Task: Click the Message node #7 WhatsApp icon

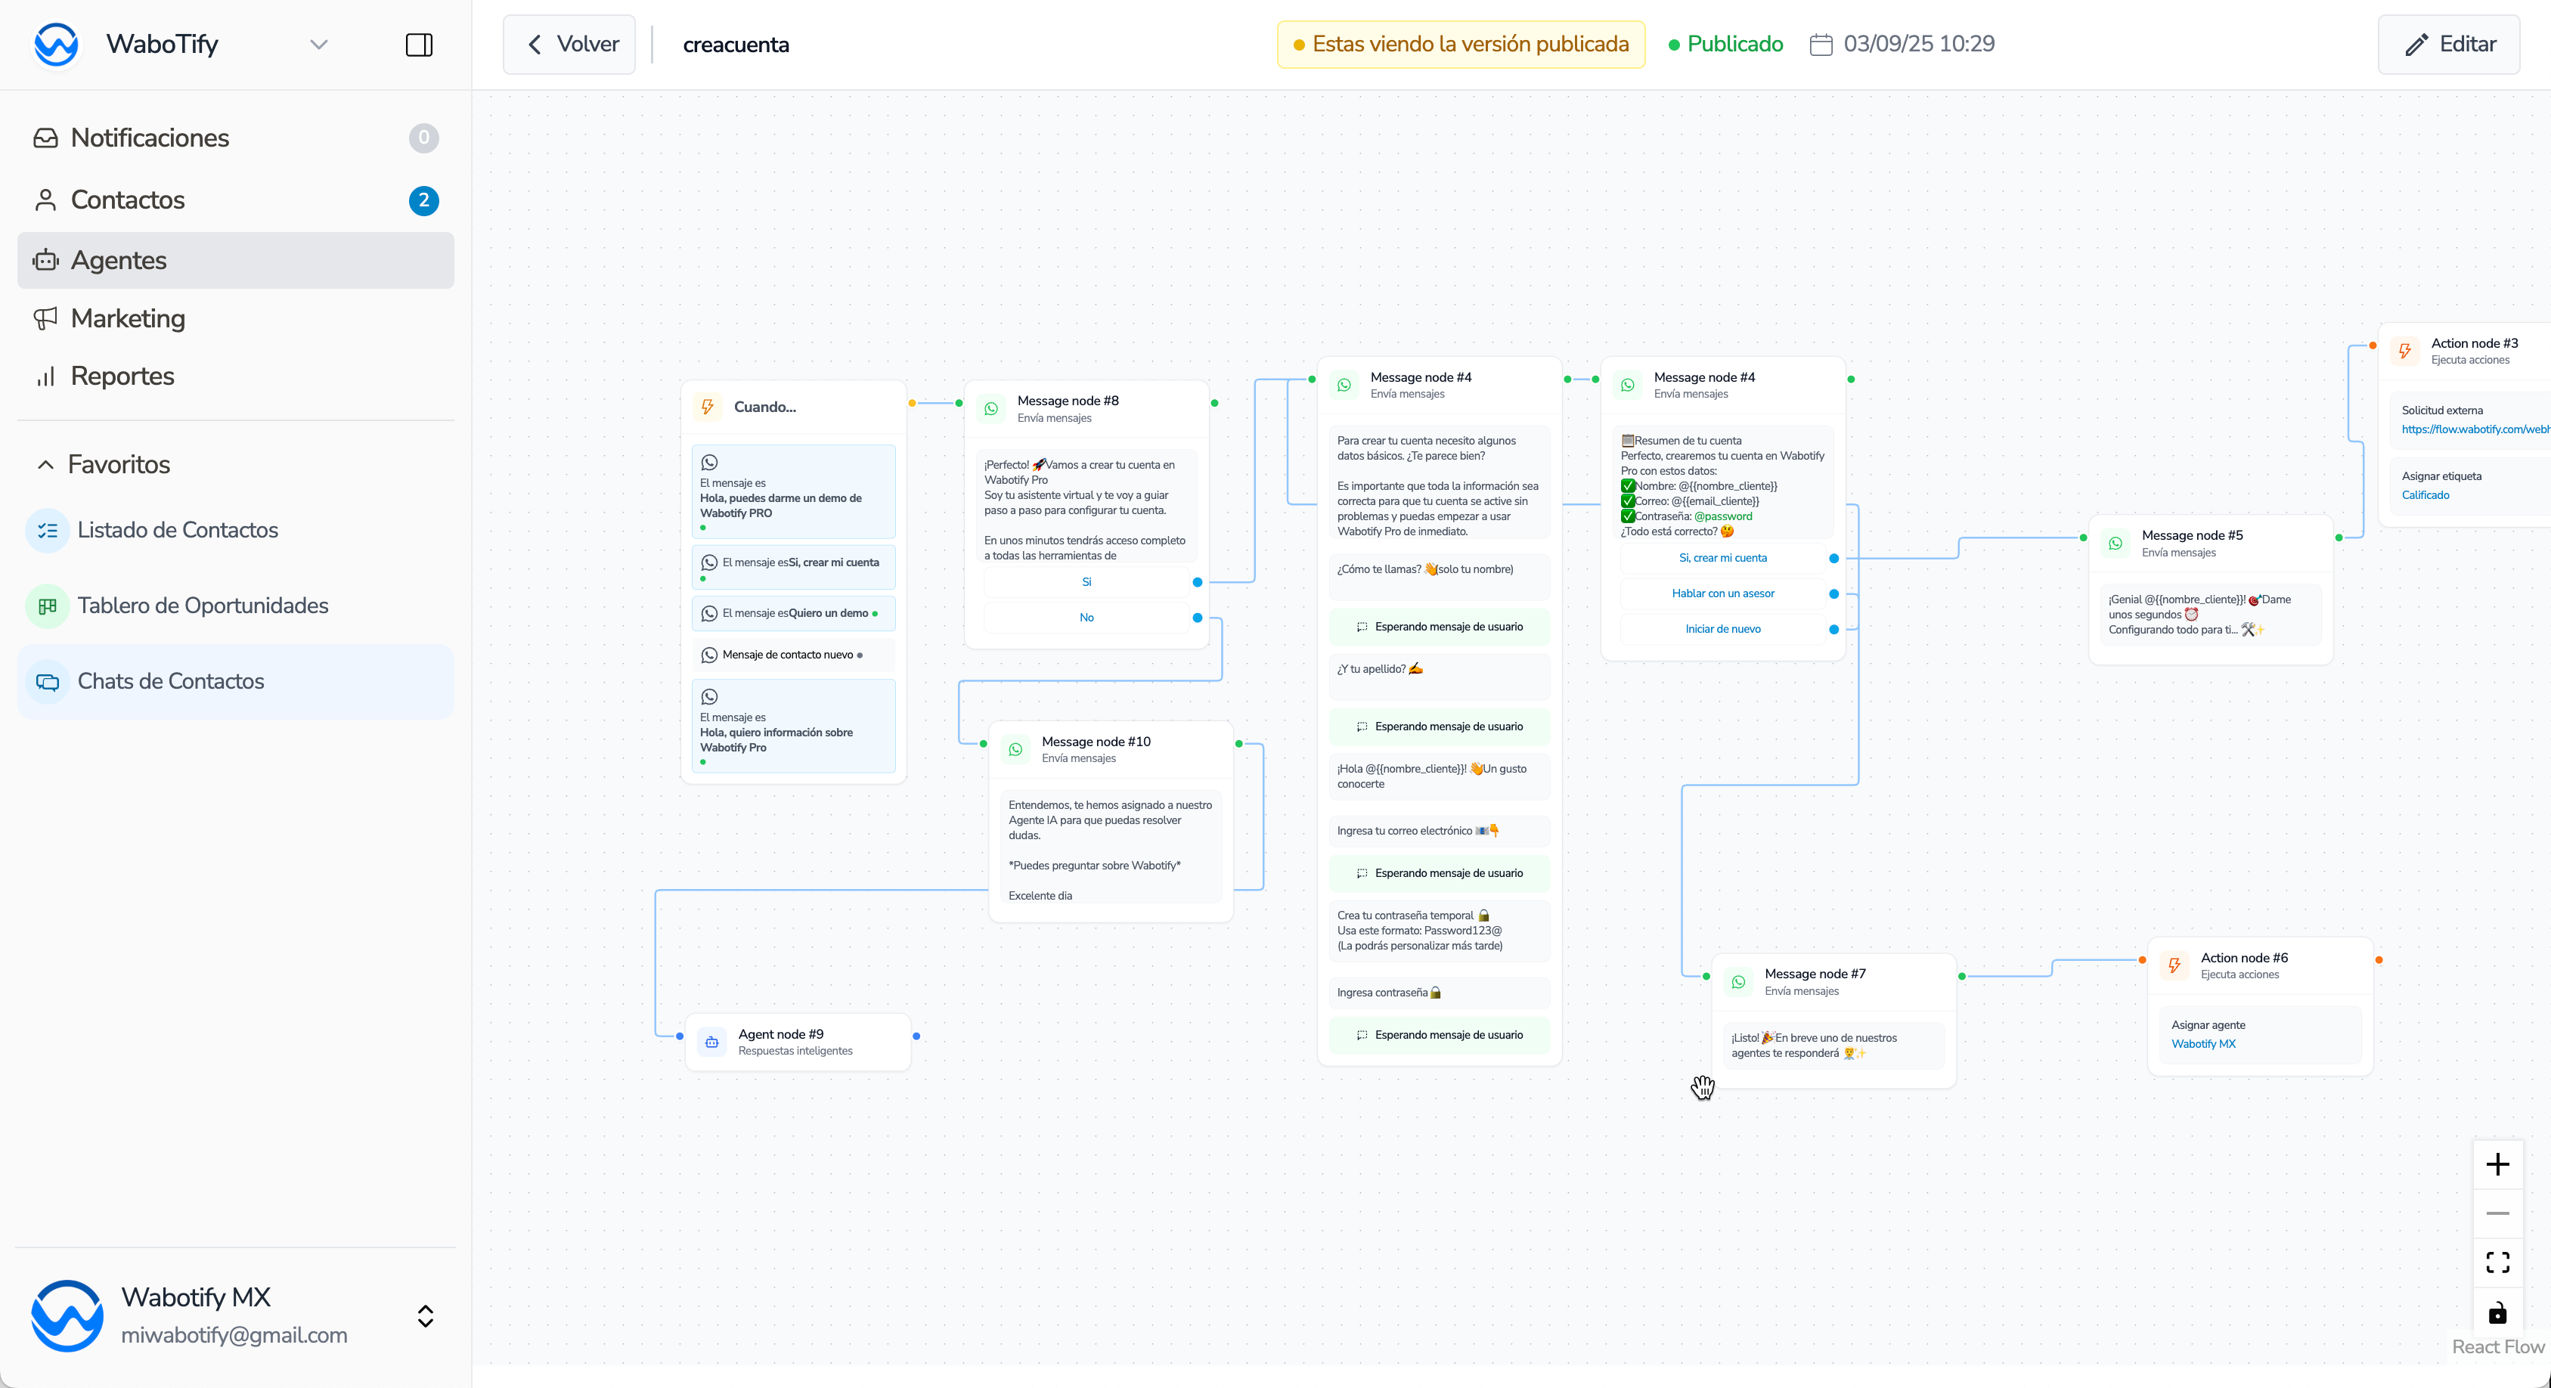Action: tap(1738, 982)
